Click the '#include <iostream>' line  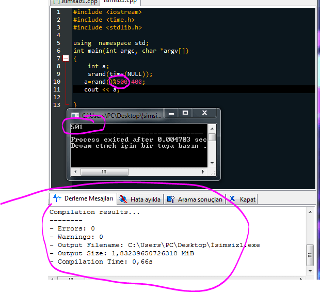point(107,12)
